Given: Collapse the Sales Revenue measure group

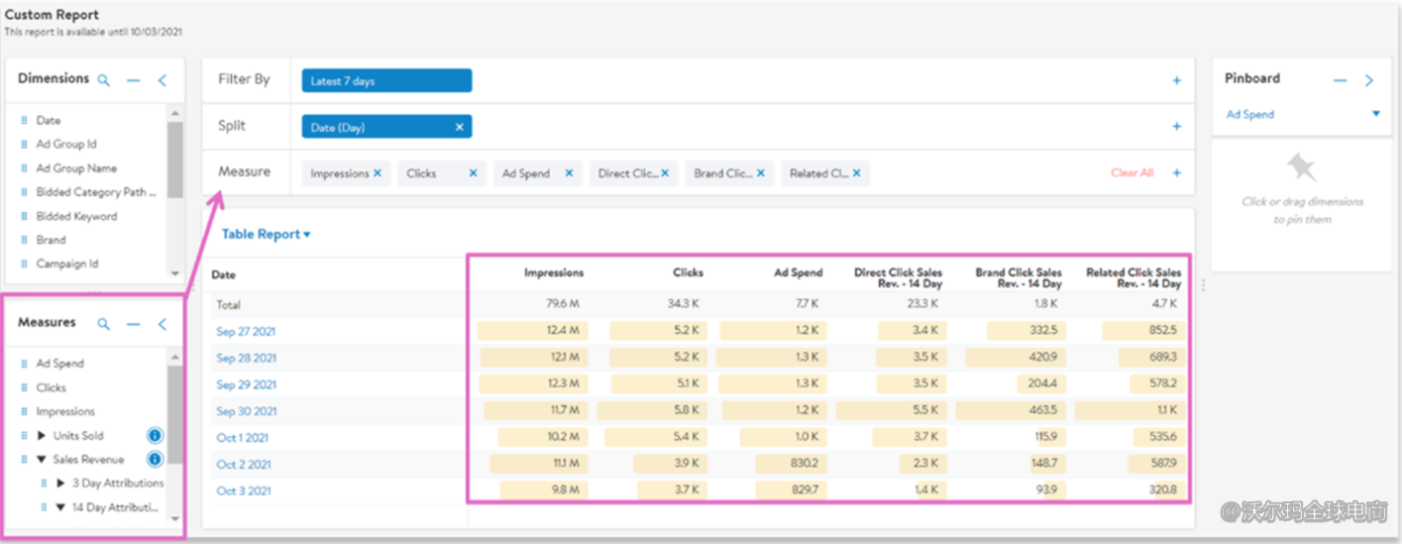Looking at the screenshot, I should 42,460.
